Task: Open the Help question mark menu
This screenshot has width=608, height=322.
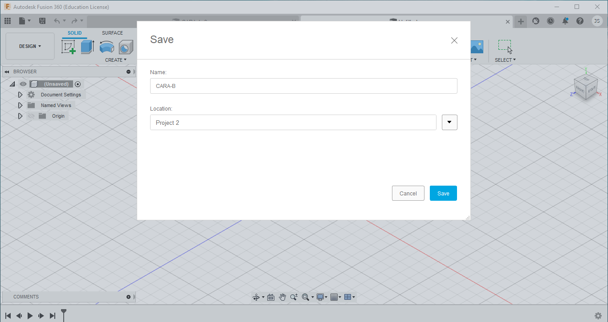Action: [579, 21]
